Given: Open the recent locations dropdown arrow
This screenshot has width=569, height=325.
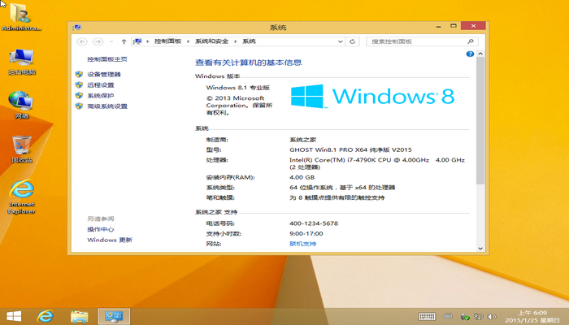Looking at the screenshot, I should pyautogui.click(x=111, y=41).
